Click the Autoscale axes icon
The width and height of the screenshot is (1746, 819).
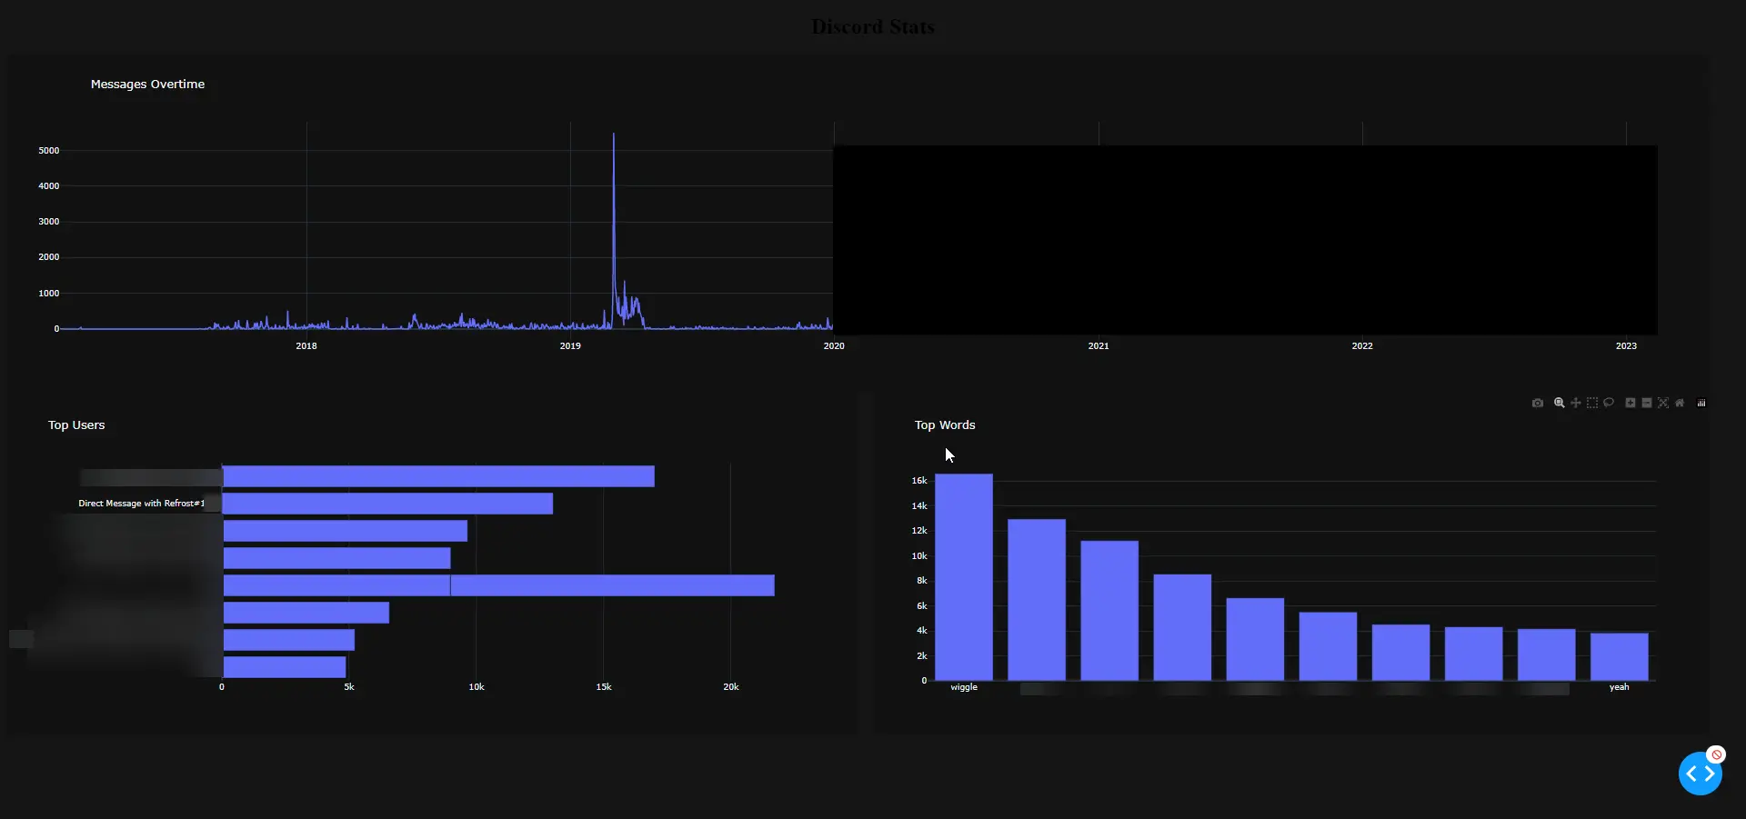(1663, 403)
